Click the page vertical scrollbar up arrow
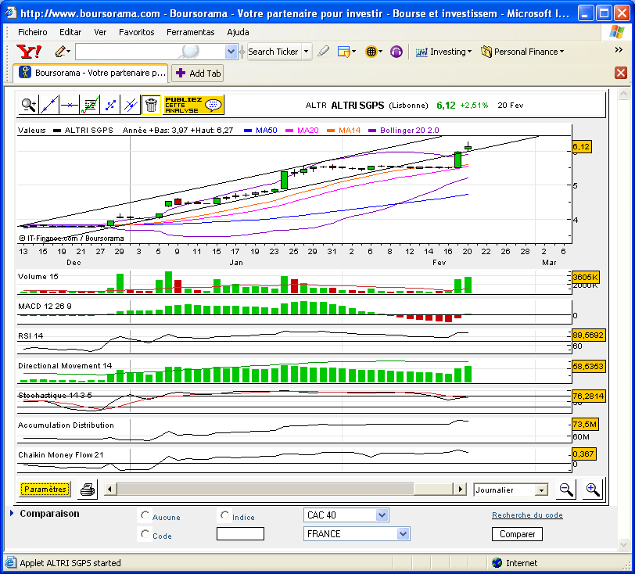Image resolution: width=635 pixels, height=574 pixels. (x=624, y=94)
